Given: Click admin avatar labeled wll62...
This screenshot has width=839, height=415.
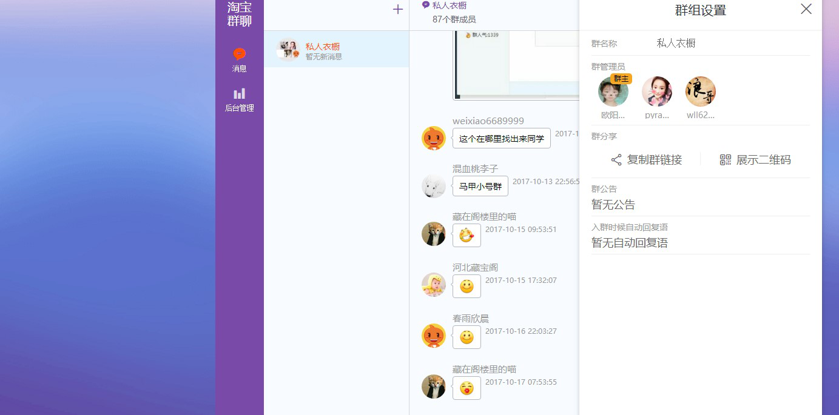Looking at the screenshot, I should click(x=701, y=92).
